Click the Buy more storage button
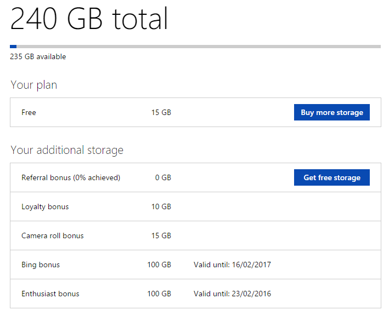389x316 pixels. click(x=331, y=112)
